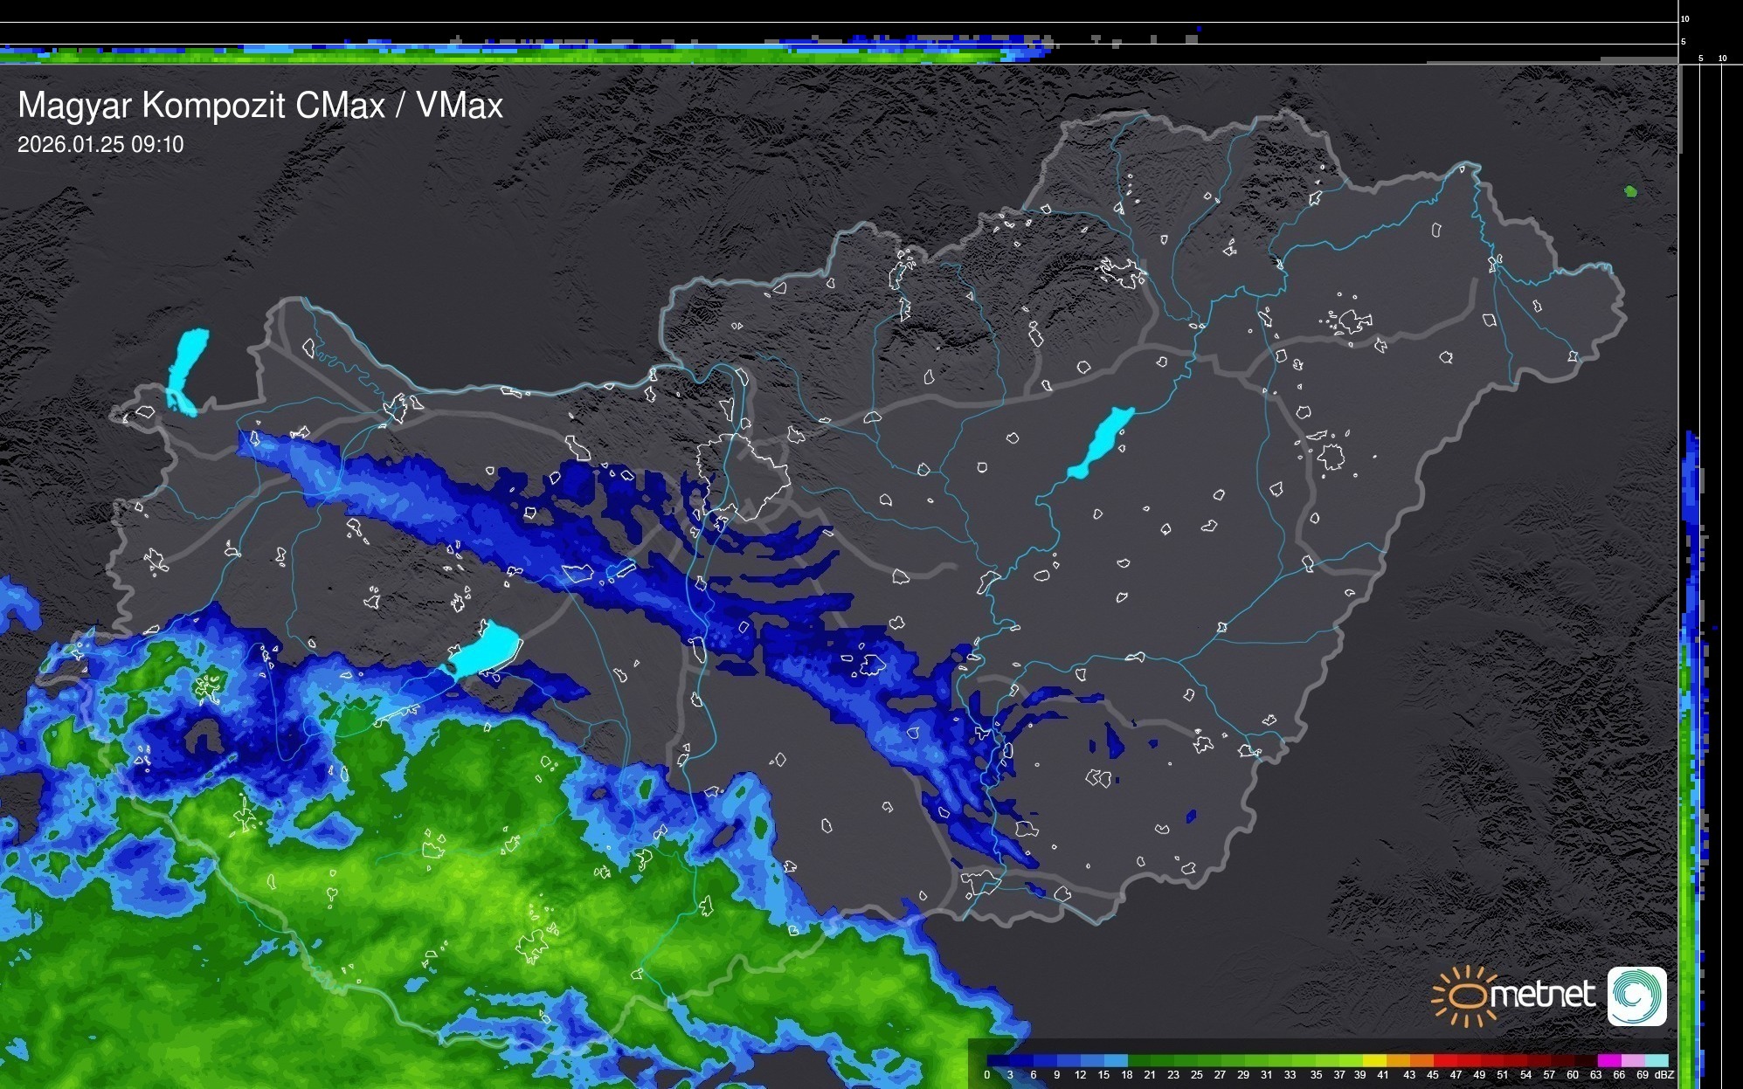
Task: Click the cyan Lake Balaton shape
Action: [488, 650]
